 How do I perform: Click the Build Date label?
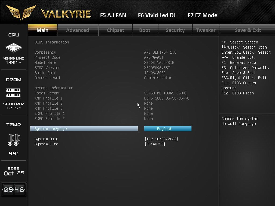45,72
